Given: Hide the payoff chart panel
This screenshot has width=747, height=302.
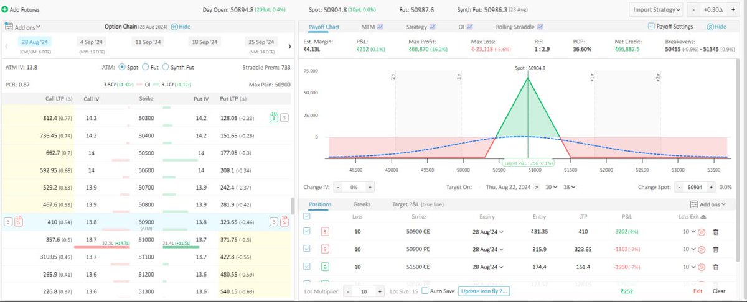Looking at the screenshot, I should (x=716, y=27).
